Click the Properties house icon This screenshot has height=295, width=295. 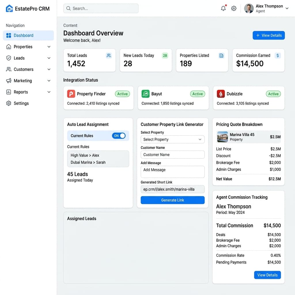pos(9,47)
